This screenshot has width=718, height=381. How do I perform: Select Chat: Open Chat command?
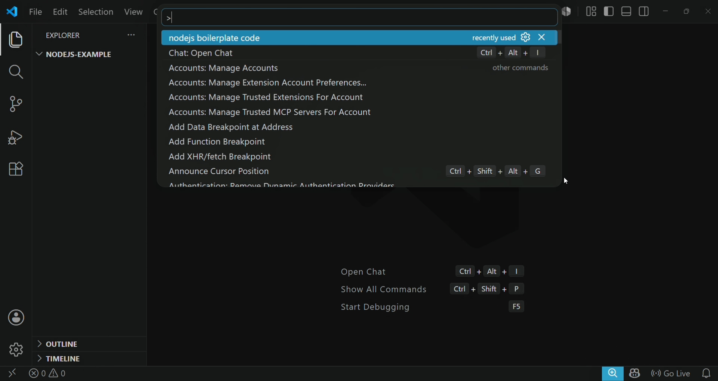coord(359,53)
